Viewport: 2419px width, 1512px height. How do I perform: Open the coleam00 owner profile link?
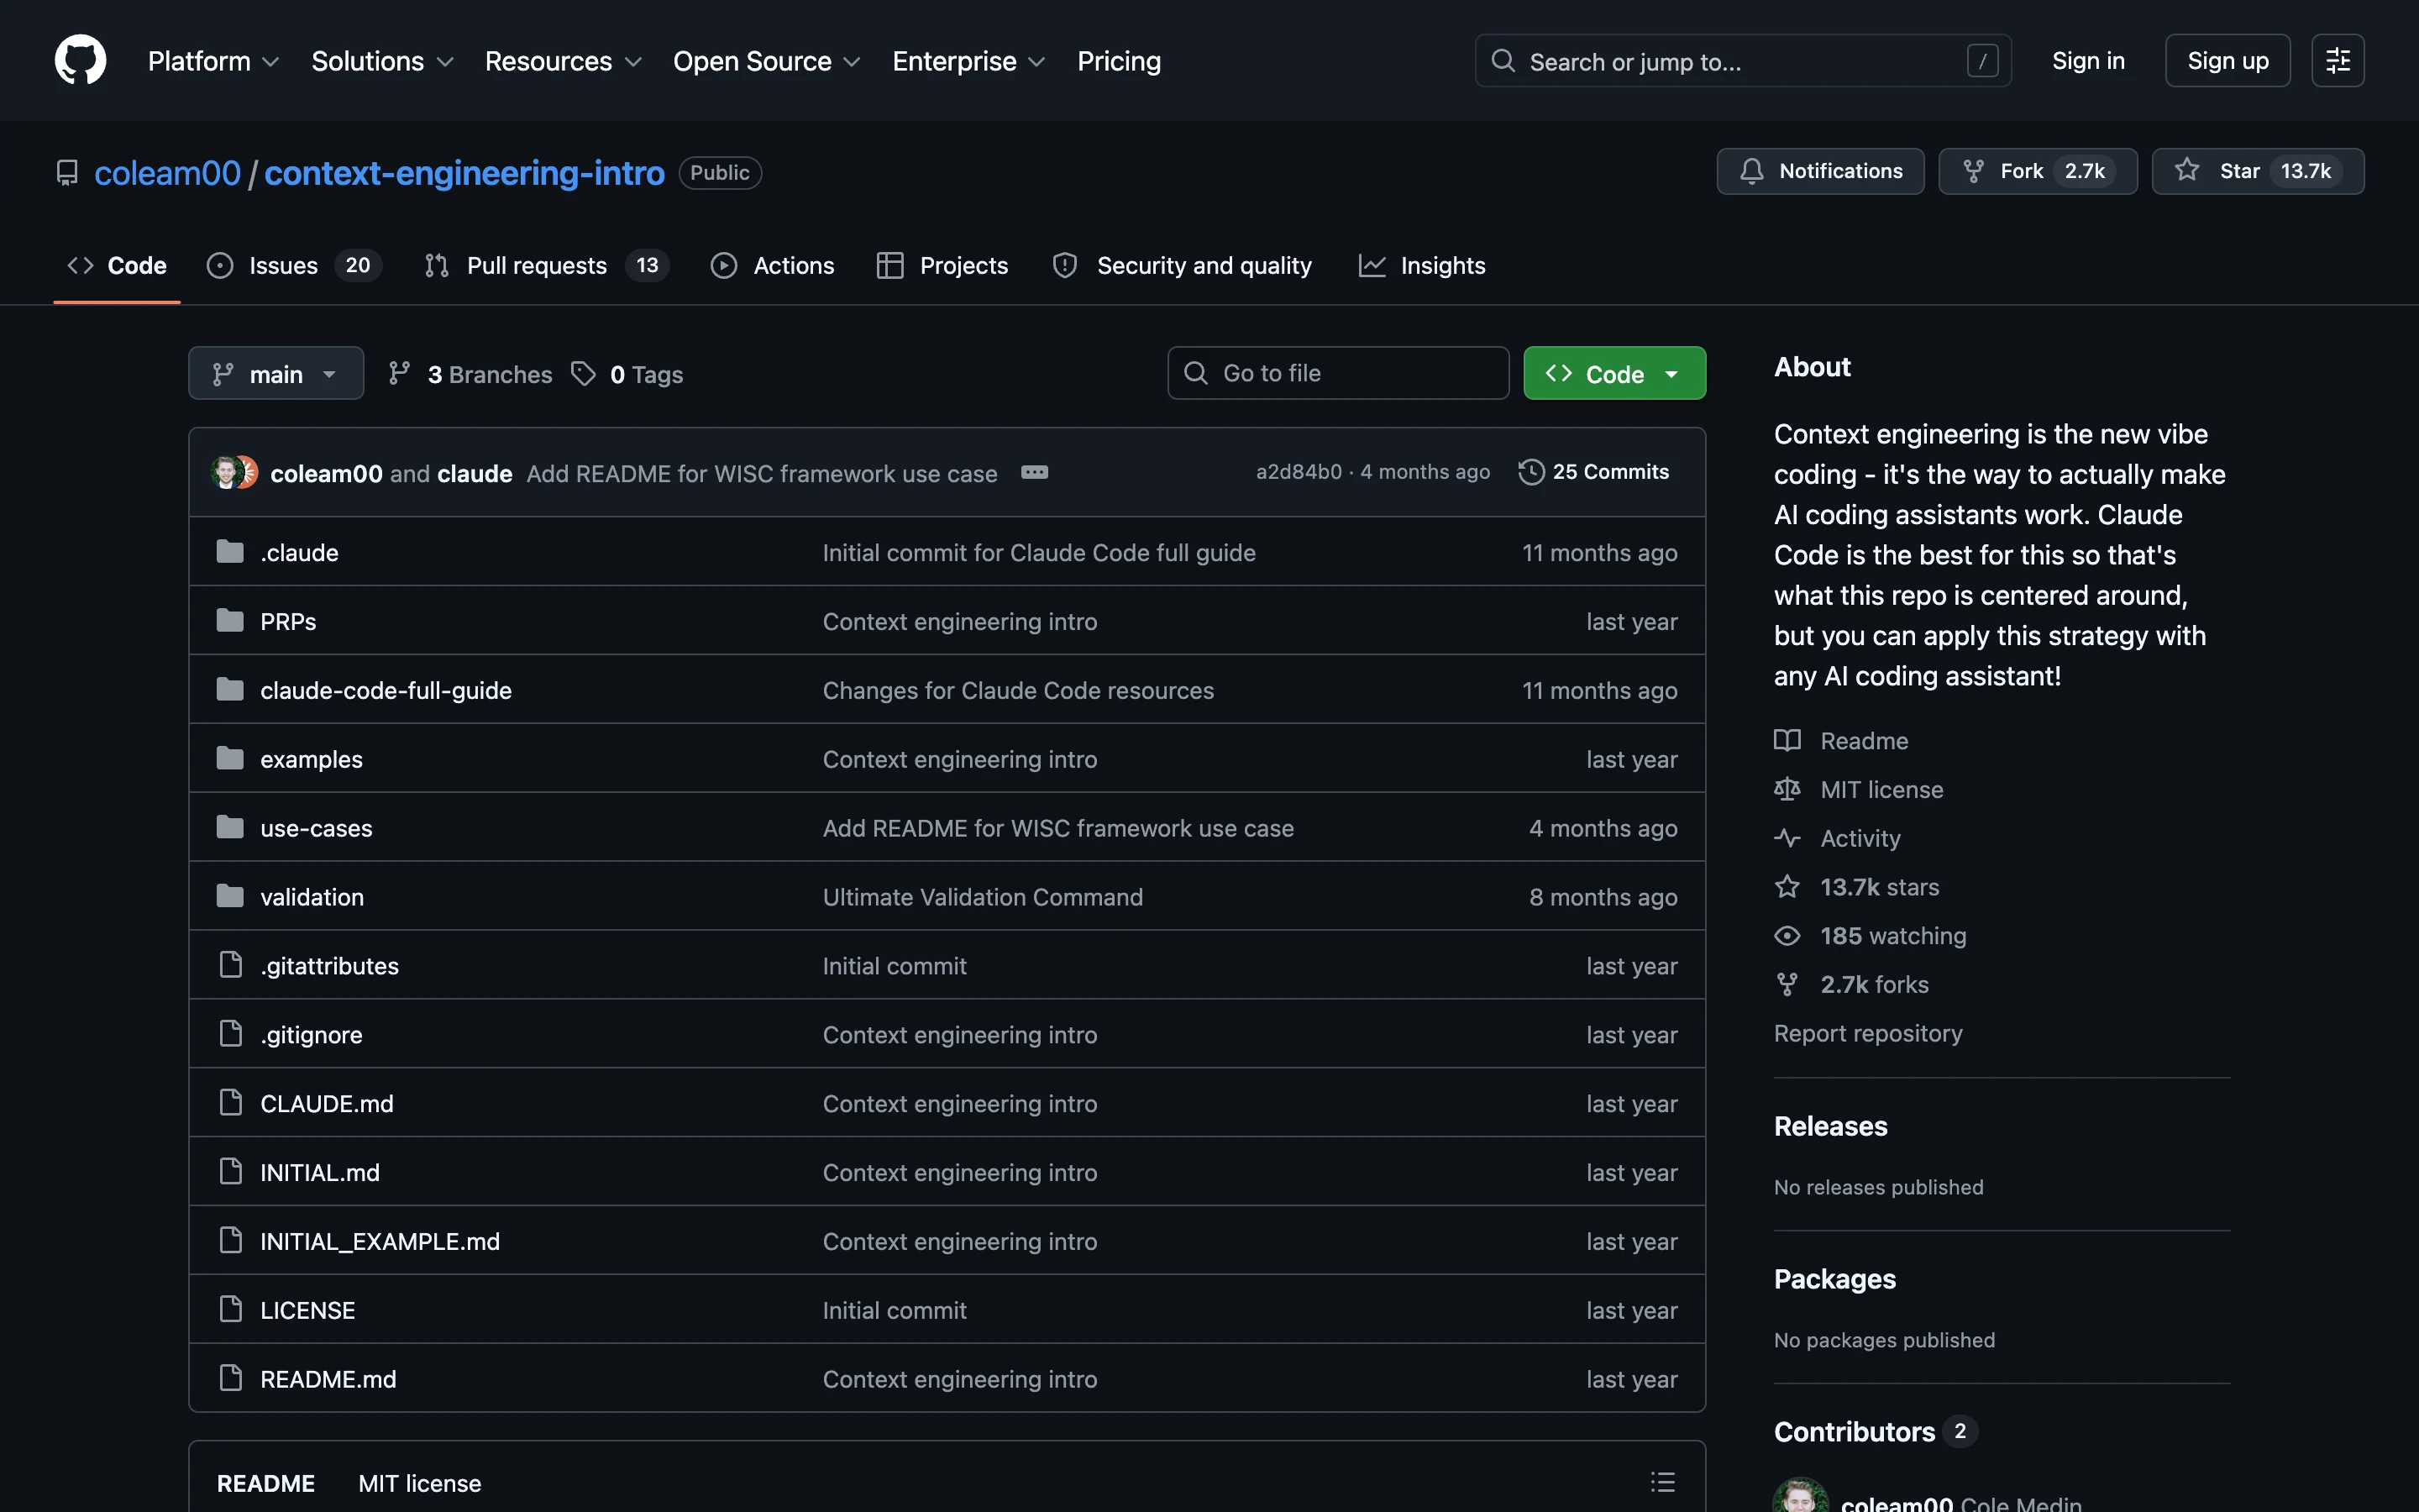point(167,173)
